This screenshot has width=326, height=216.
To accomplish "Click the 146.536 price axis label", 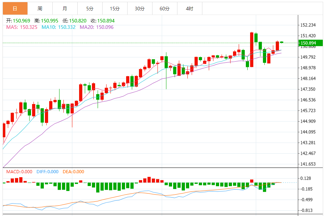I will (308, 100).
